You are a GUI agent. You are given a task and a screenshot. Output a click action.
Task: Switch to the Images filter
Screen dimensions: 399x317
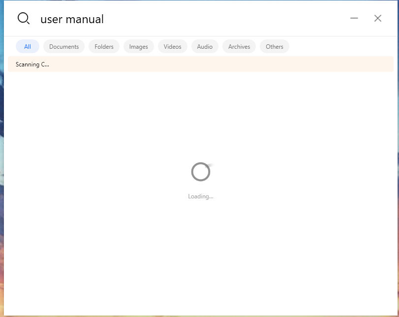[139, 47]
